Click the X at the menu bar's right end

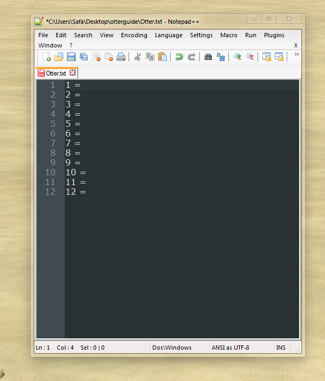tap(296, 45)
